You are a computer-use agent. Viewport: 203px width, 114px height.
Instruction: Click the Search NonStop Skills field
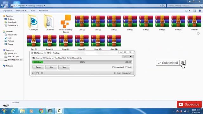tap(185, 6)
